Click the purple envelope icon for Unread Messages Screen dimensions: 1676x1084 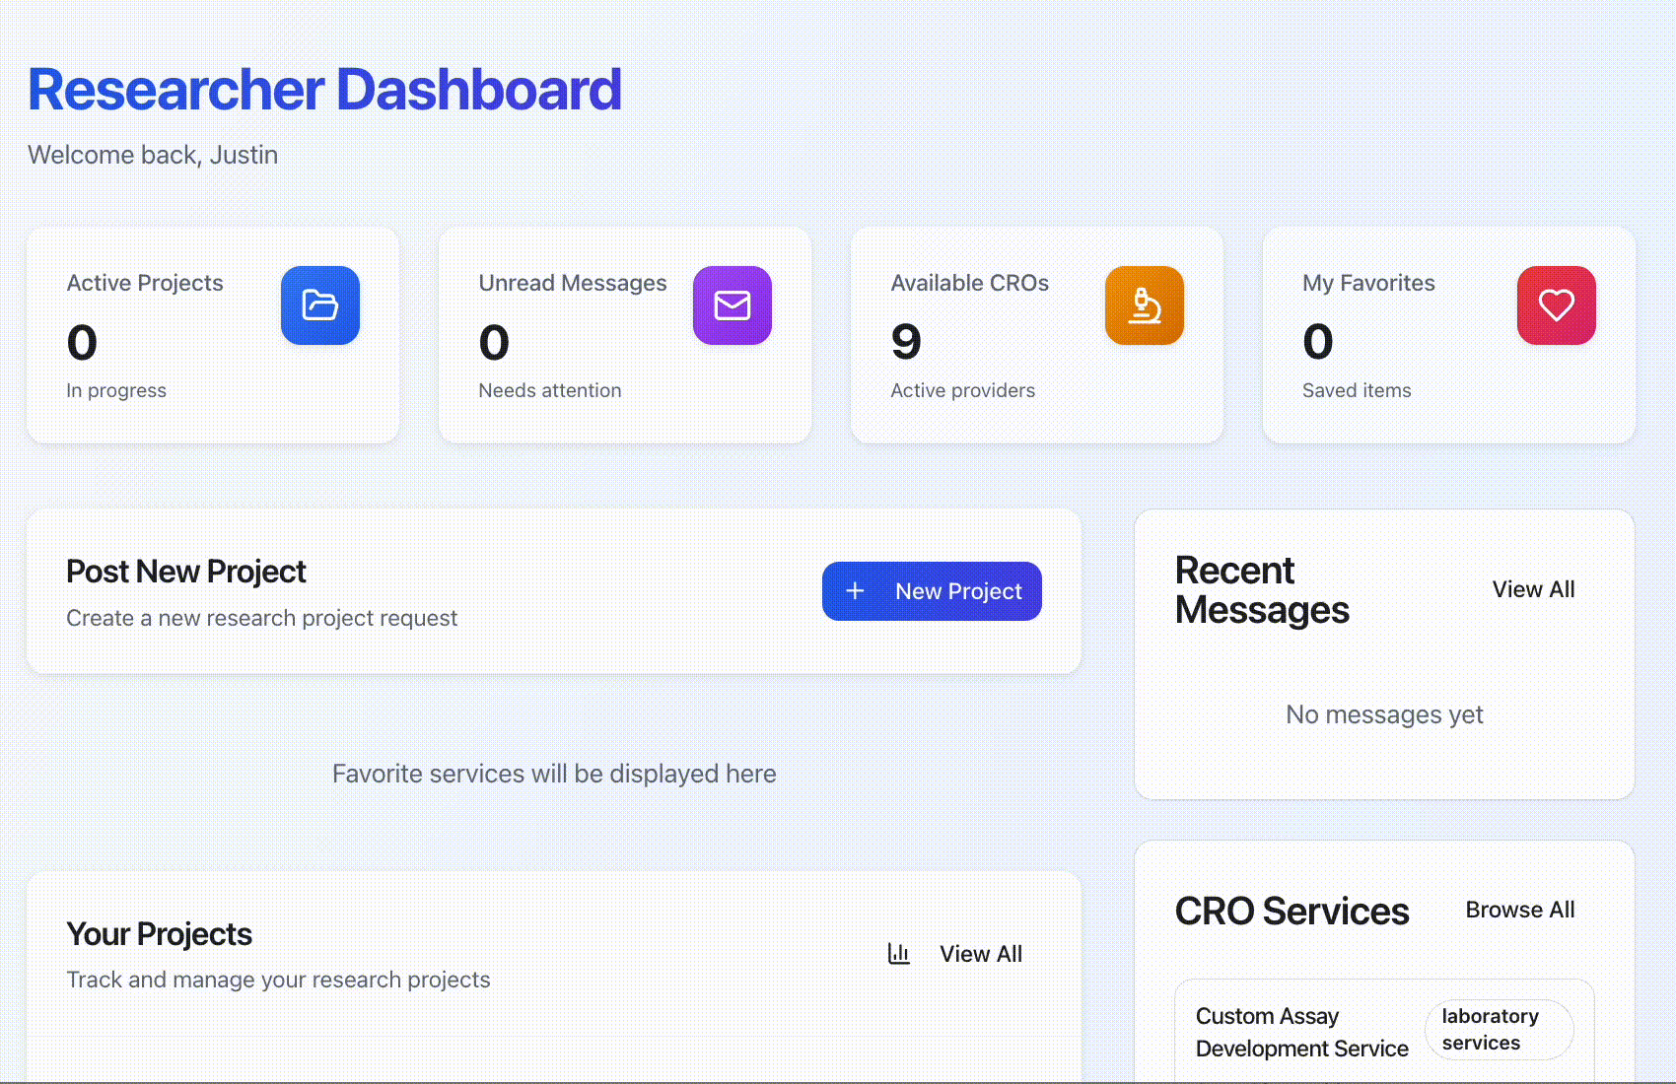(x=732, y=305)
